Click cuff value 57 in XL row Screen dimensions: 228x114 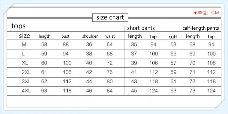(173, 63)
